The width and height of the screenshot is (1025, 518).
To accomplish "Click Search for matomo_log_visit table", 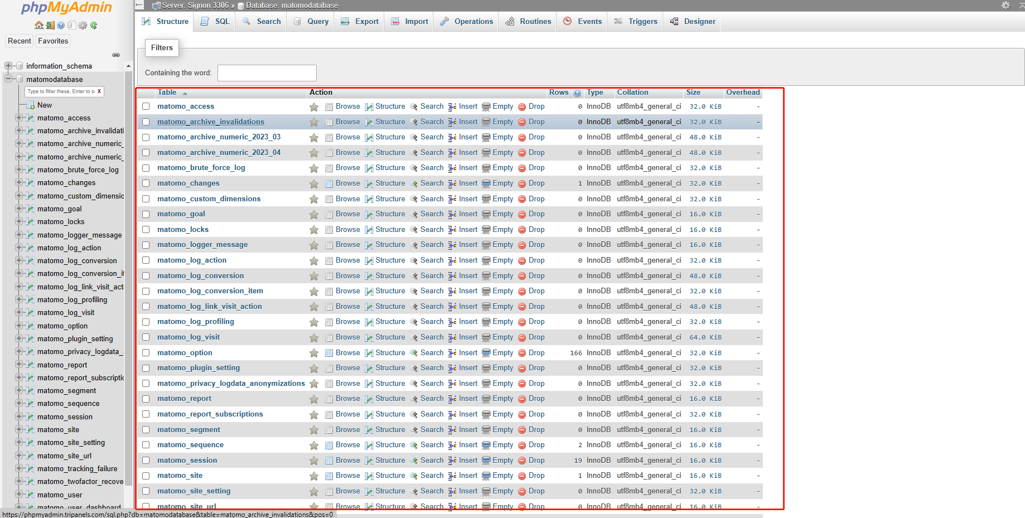I will (427, 337).
